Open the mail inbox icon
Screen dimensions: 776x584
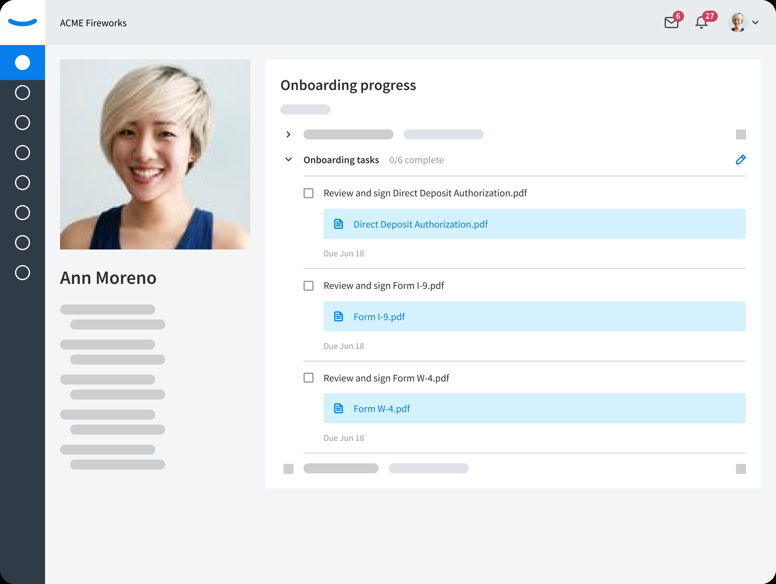click(x=671, y=23)
